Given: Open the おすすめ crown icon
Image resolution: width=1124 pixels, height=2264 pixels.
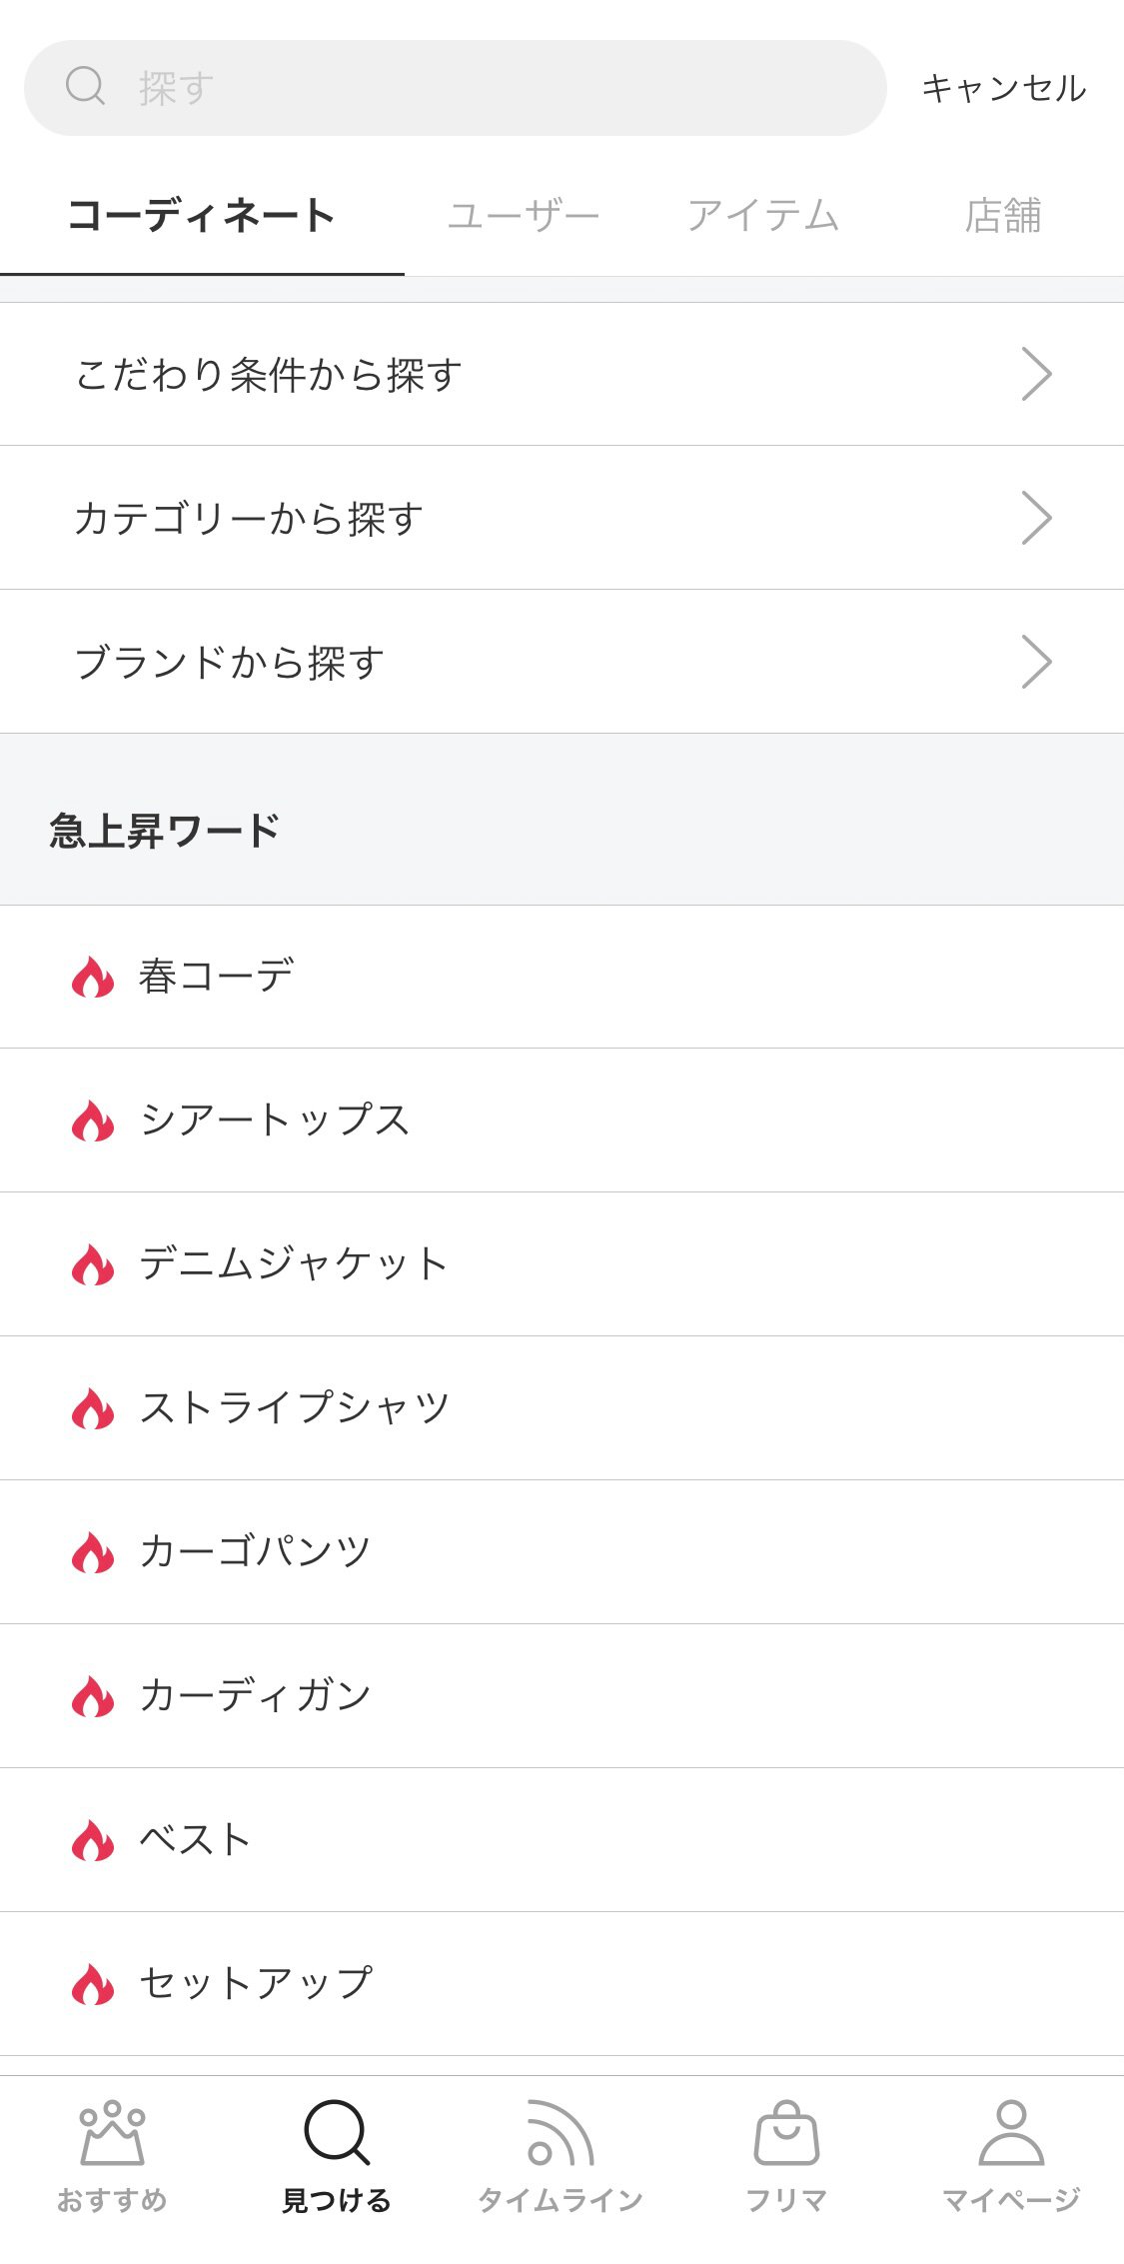Looking at the screenshot, I should pyautogui.click(x=112, y=2133).
